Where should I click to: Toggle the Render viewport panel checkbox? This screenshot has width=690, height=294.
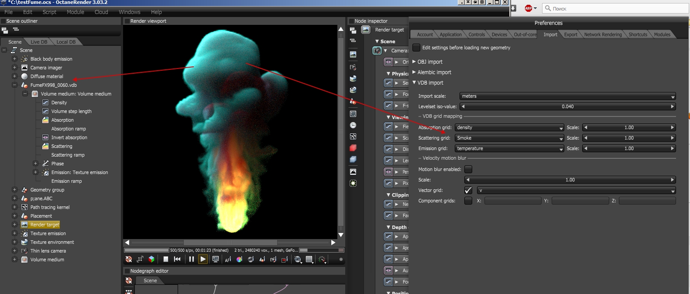[x=127, y=21]
